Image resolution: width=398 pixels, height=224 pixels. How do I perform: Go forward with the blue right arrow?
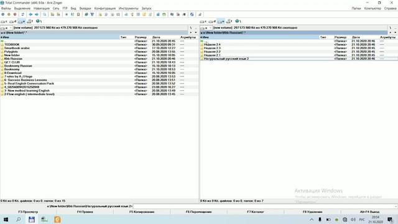[37, 14]
